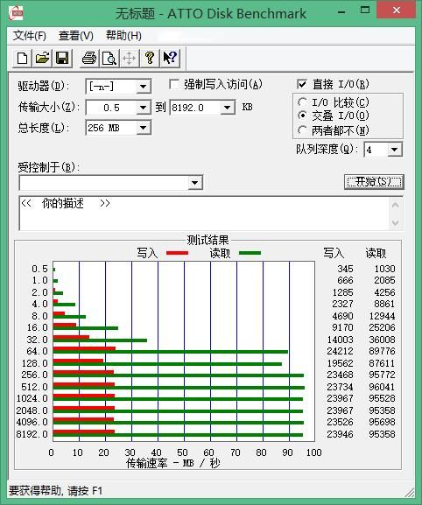Screen dimensions: 422x505
Task: Click the ATTO application icon in the title bar
Action: [x=16, y=13]
